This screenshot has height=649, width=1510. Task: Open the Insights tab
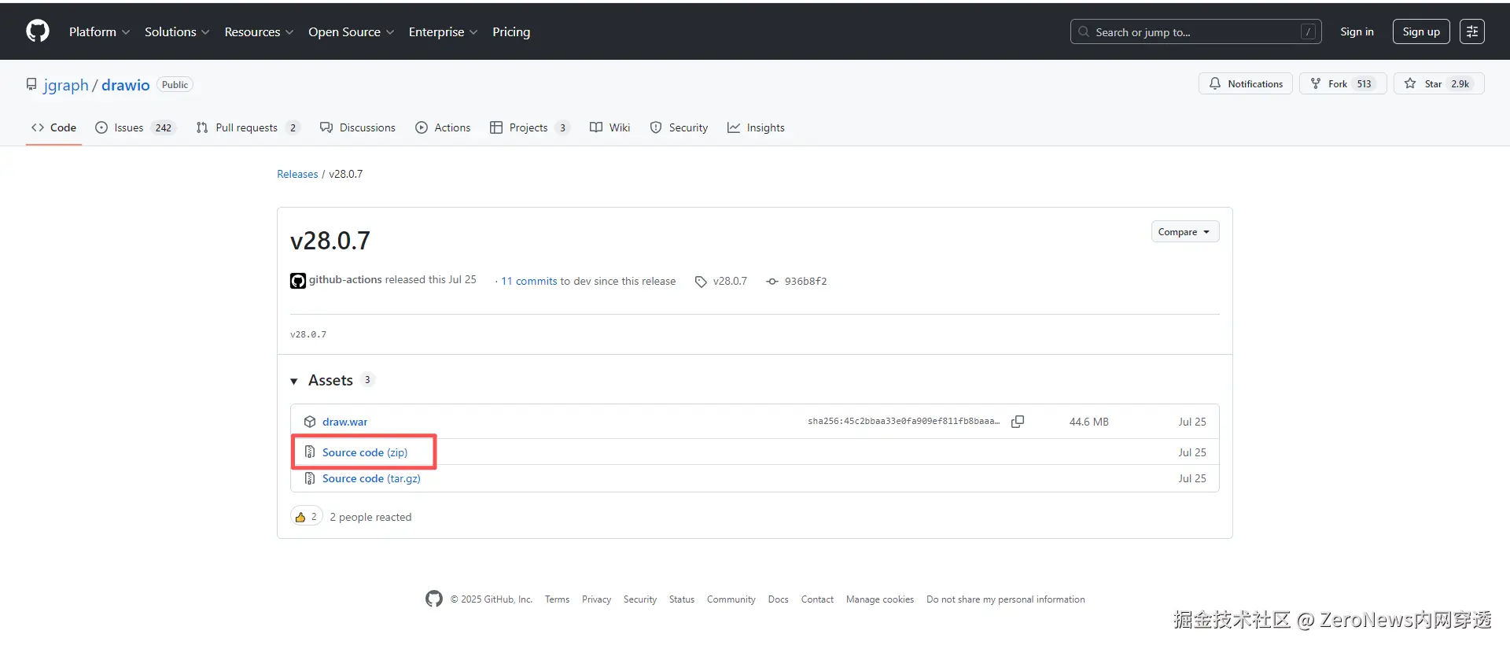756,127
